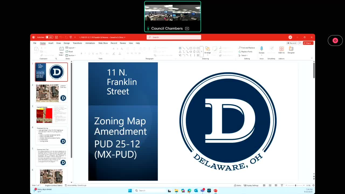
Task: Select the star shape in shapes gallery
Action: click(x=198, y=55)
